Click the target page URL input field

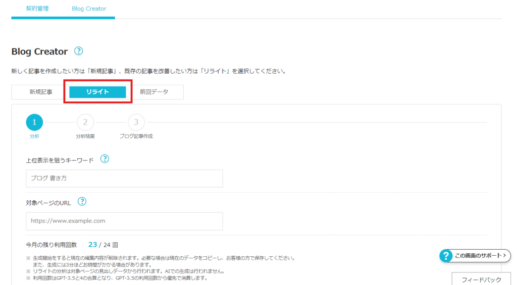click(x=124, y=221)
